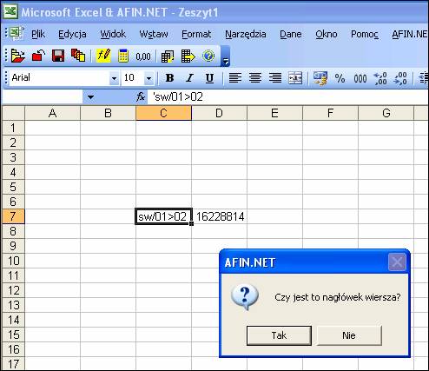This screenshot has width=429, height=371.
Task: Click the Nie button in dialog
Action: coord(349,335)
